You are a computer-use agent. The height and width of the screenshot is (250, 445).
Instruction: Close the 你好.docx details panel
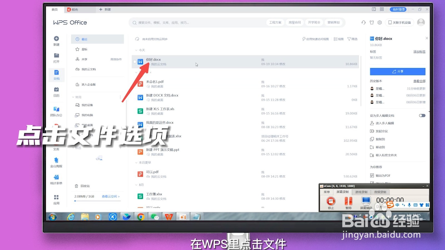point(427,38)
